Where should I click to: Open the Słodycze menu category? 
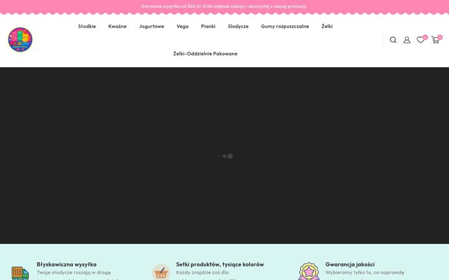(238, 26)
